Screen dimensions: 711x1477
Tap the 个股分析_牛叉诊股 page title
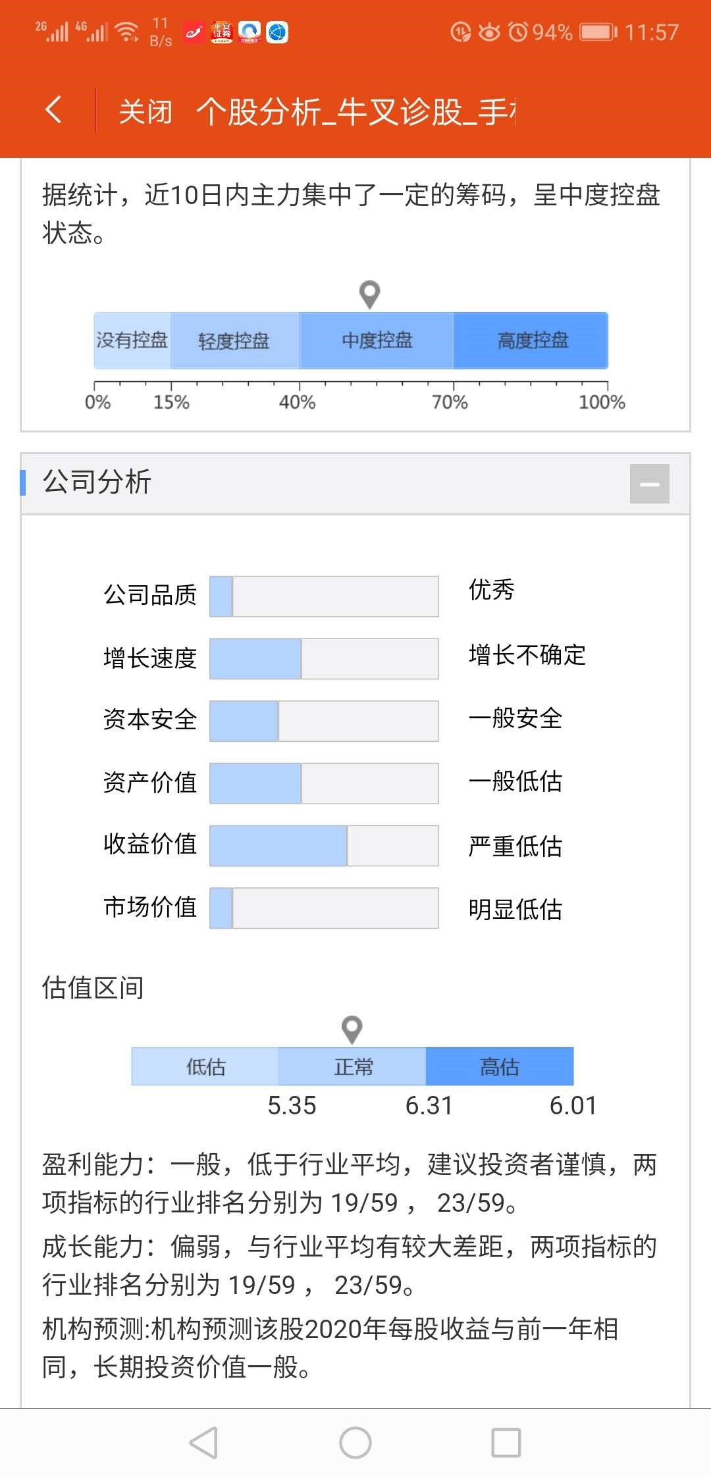coord(355,112)
